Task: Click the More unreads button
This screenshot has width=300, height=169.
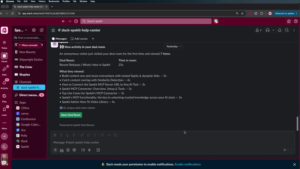Action: pos(28,45)
